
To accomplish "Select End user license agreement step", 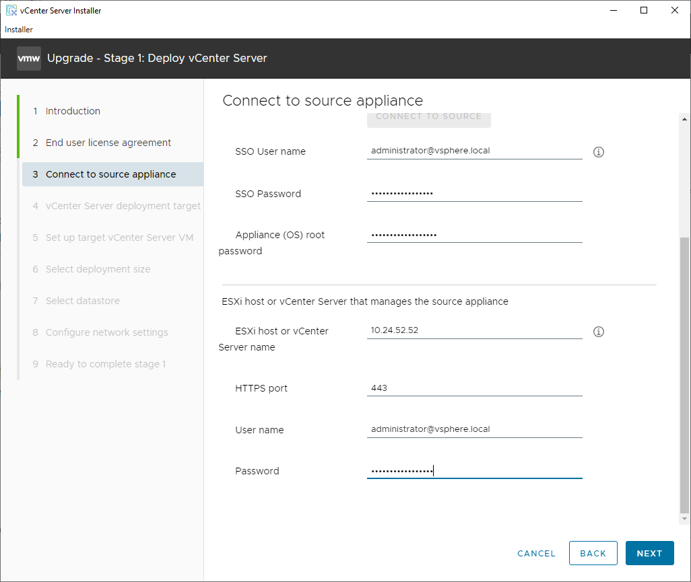I will (108, 143).
